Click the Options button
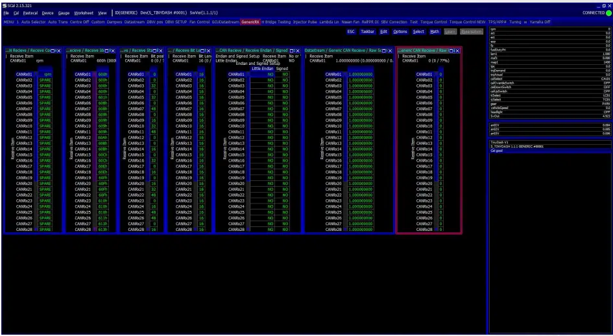 click(400, 32)
